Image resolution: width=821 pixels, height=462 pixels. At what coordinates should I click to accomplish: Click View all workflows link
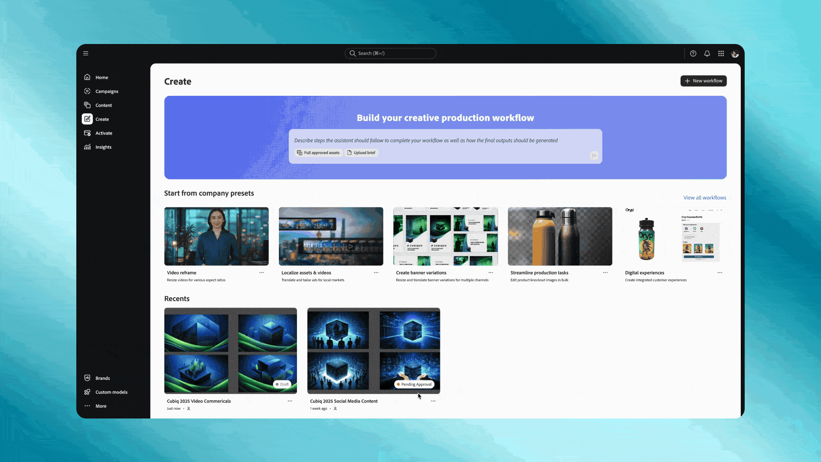(705, 198)
